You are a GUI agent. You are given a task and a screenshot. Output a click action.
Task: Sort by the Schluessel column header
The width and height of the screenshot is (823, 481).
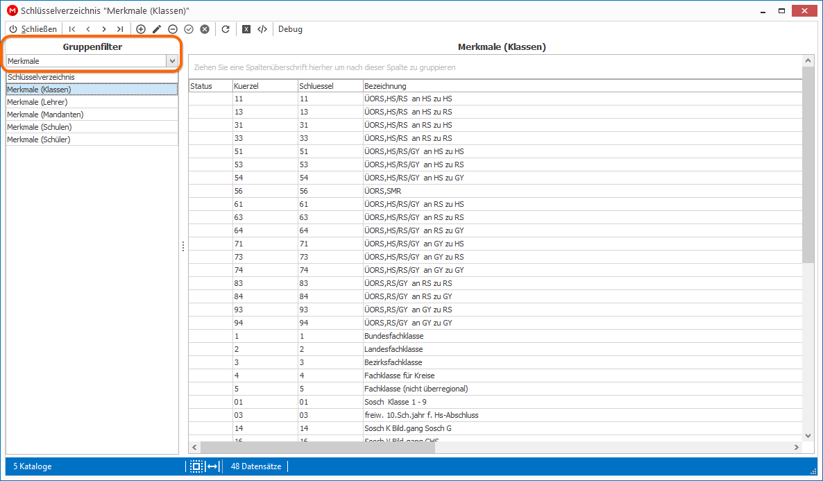[330, 86]
